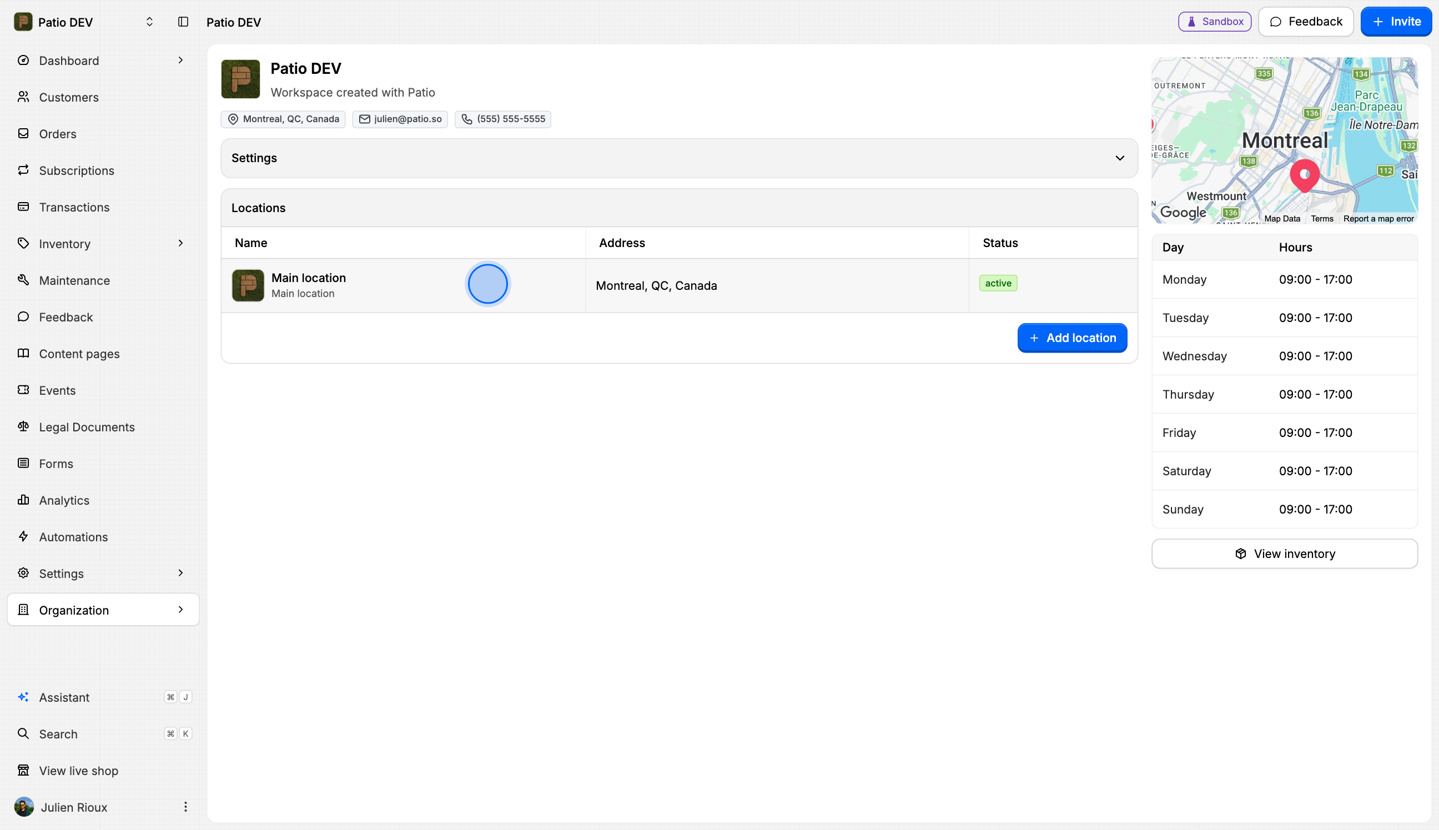This screenshot has width=1439, height=830.
Task: Open the Main location row
Action: tap(680, 285)
